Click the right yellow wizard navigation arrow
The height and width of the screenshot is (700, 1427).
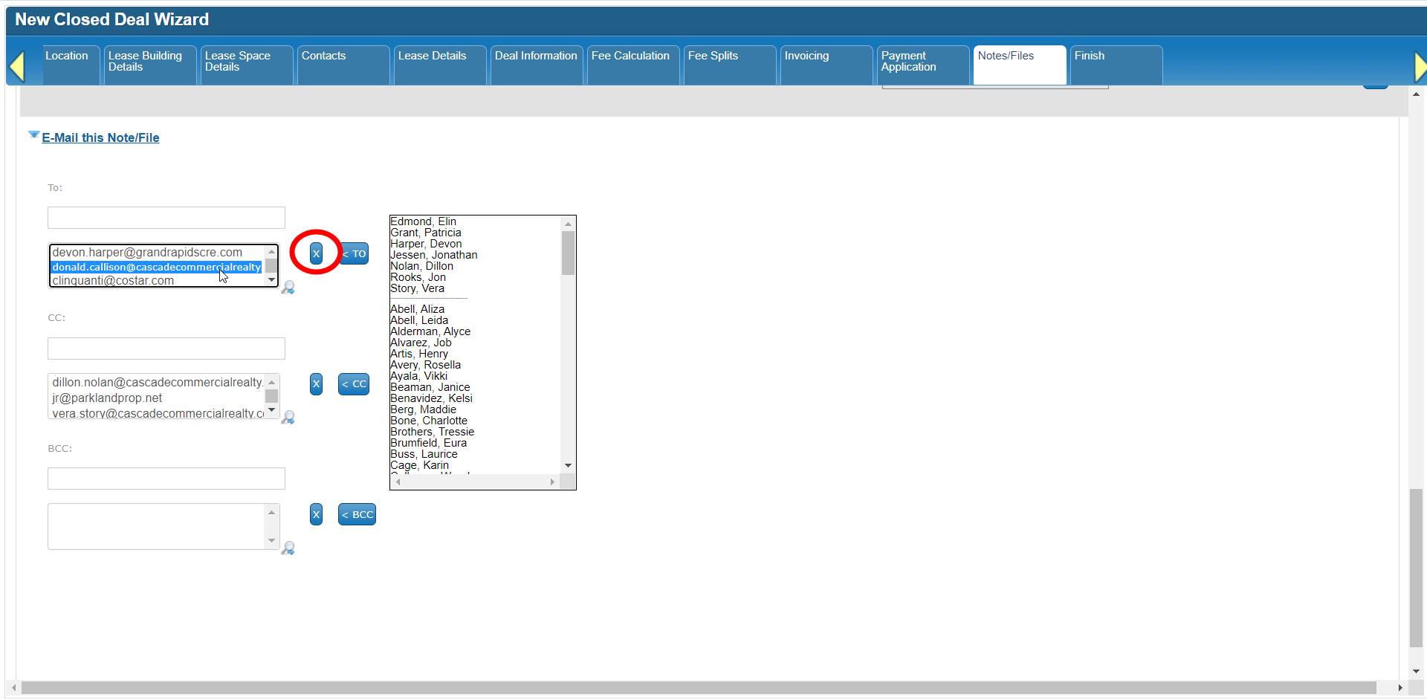(x=1420, y=67)
